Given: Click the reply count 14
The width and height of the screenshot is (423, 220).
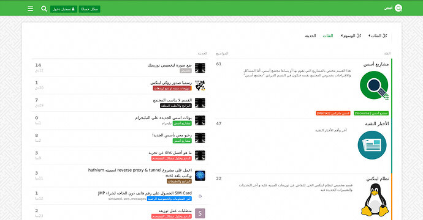Looking at the screenshot, I should [38, 65].
